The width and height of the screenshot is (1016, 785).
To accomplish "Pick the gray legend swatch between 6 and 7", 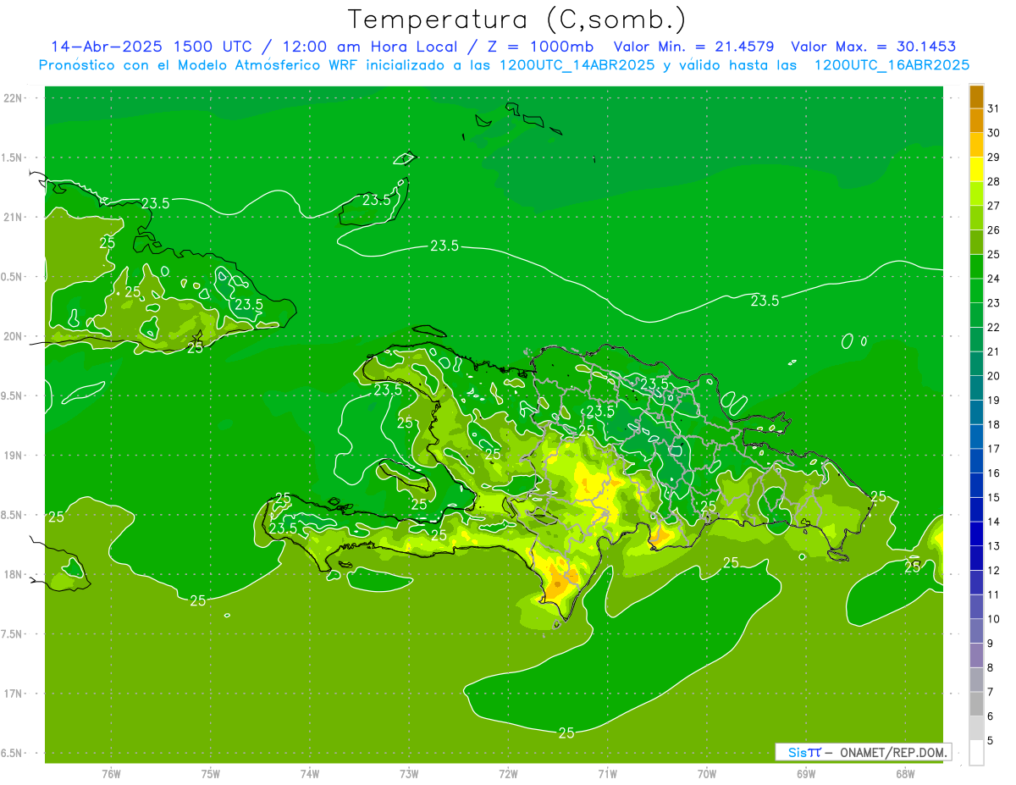I will coord(976,705).
